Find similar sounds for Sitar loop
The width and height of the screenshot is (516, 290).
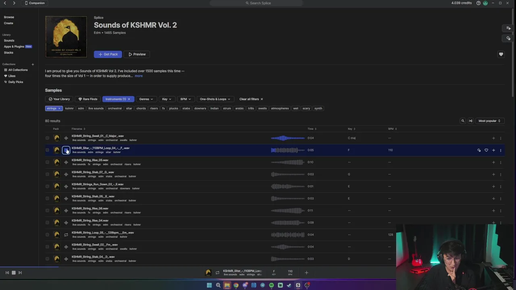(479, 150)
